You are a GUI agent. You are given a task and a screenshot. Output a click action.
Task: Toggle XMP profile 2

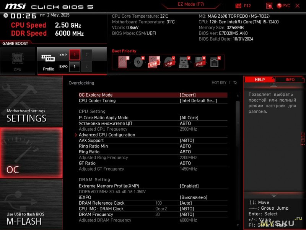pyautogui.click(x=86, y=55)
